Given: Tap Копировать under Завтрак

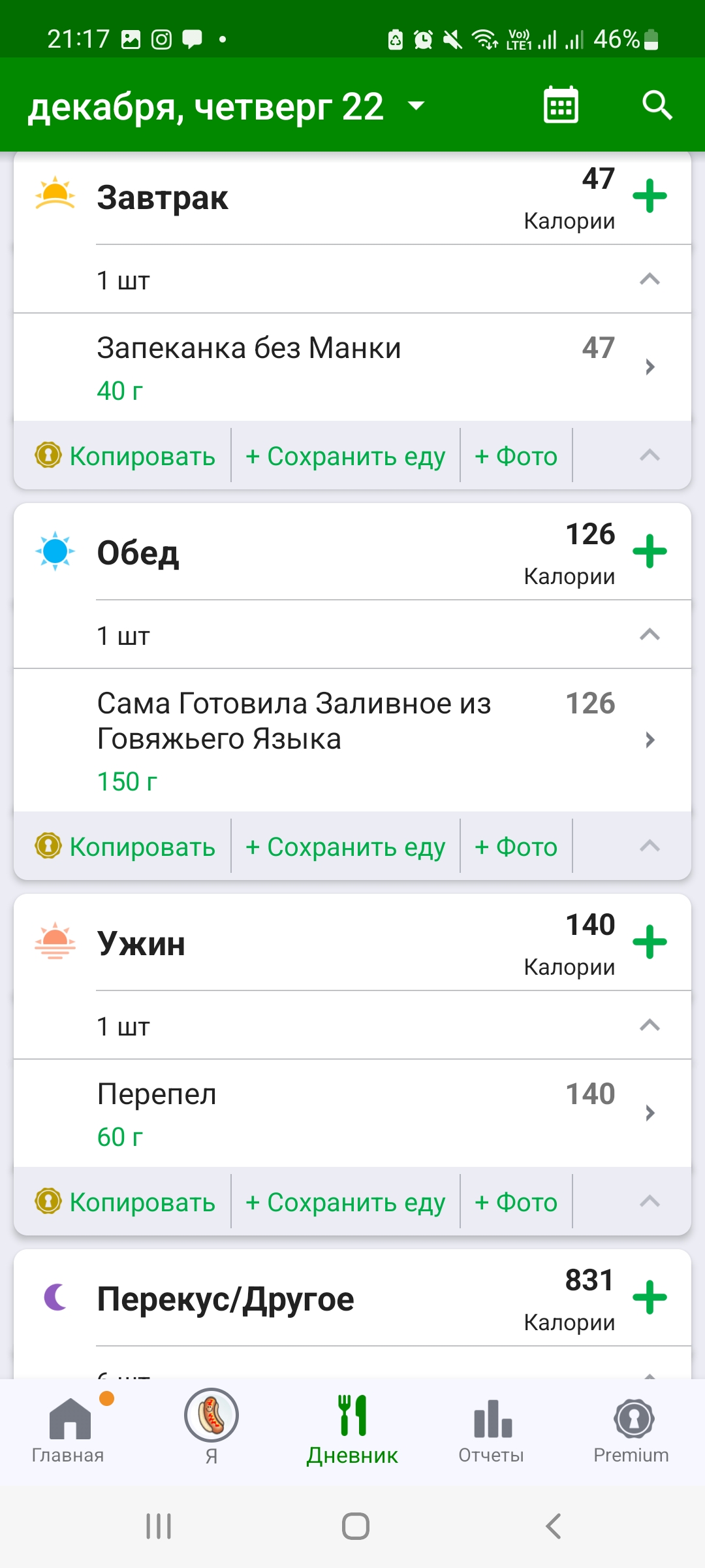Looking at the screenshot, I should (x=126, y=456).
